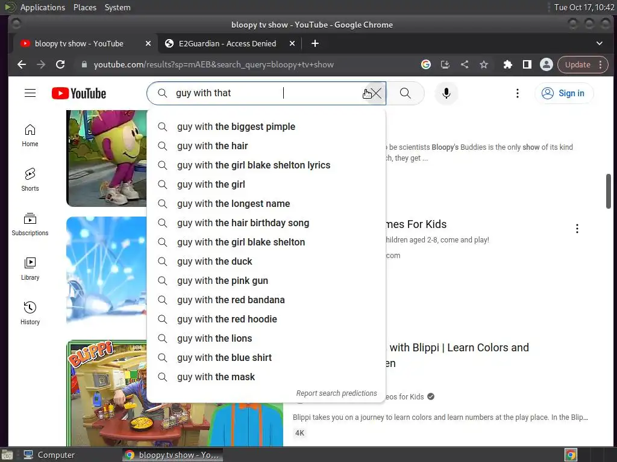Image resolution: width=617 pixels, height=462 pixels.
Task: Select the bloopy tv show - YouTube tab
Action: coord(79,43)
